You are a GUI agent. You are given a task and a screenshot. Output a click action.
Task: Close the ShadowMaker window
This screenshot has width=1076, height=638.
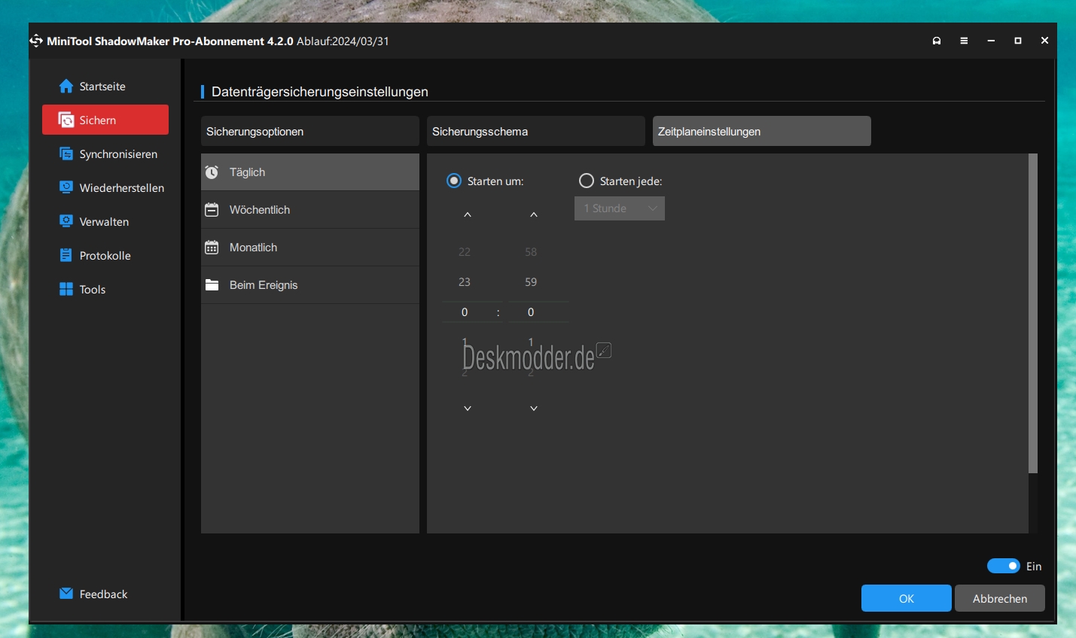click(1044, 41)
